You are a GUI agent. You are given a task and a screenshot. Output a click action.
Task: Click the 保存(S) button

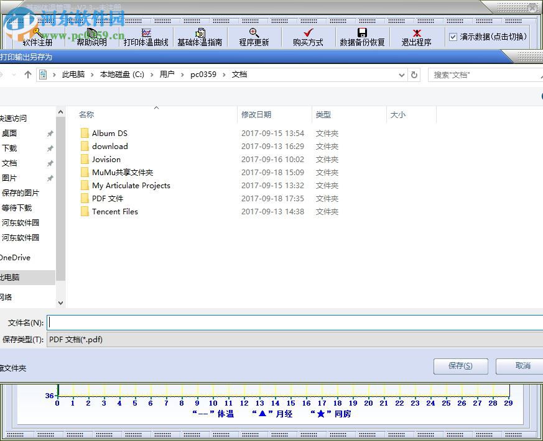pyautogui.click(x=460, y=366)
